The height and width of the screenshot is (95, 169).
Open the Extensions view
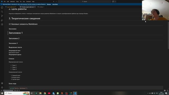point(2,25)
